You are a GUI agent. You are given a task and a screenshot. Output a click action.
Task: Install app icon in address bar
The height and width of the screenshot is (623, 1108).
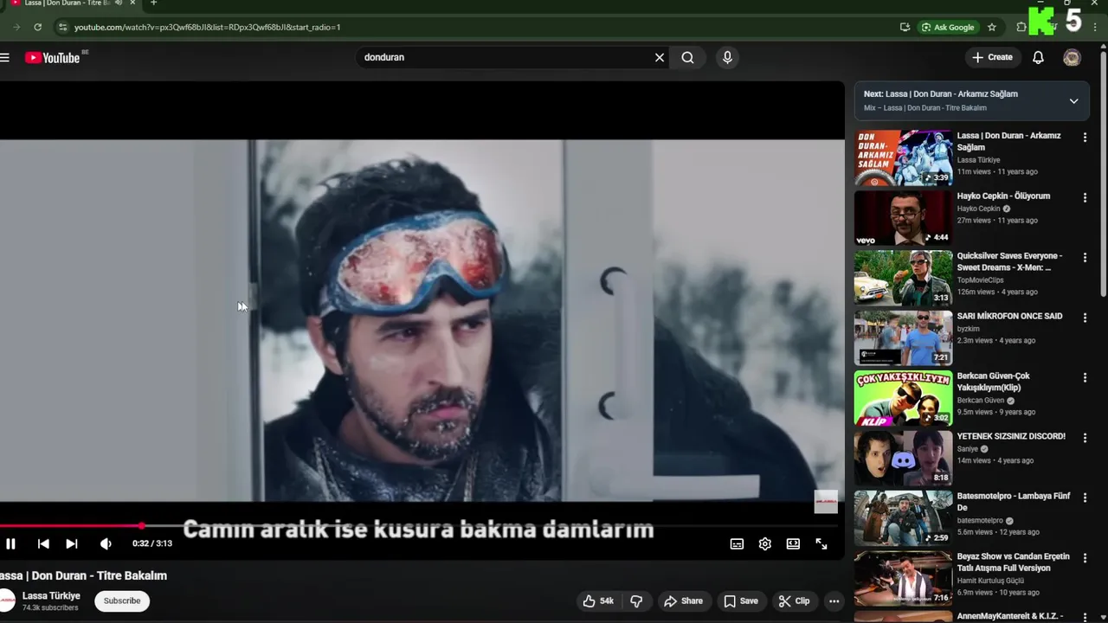(905, 27)
